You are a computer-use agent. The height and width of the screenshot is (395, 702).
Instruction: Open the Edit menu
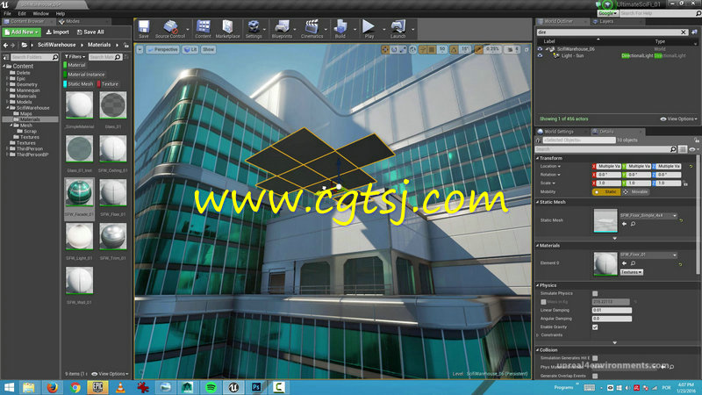(21, 13)
